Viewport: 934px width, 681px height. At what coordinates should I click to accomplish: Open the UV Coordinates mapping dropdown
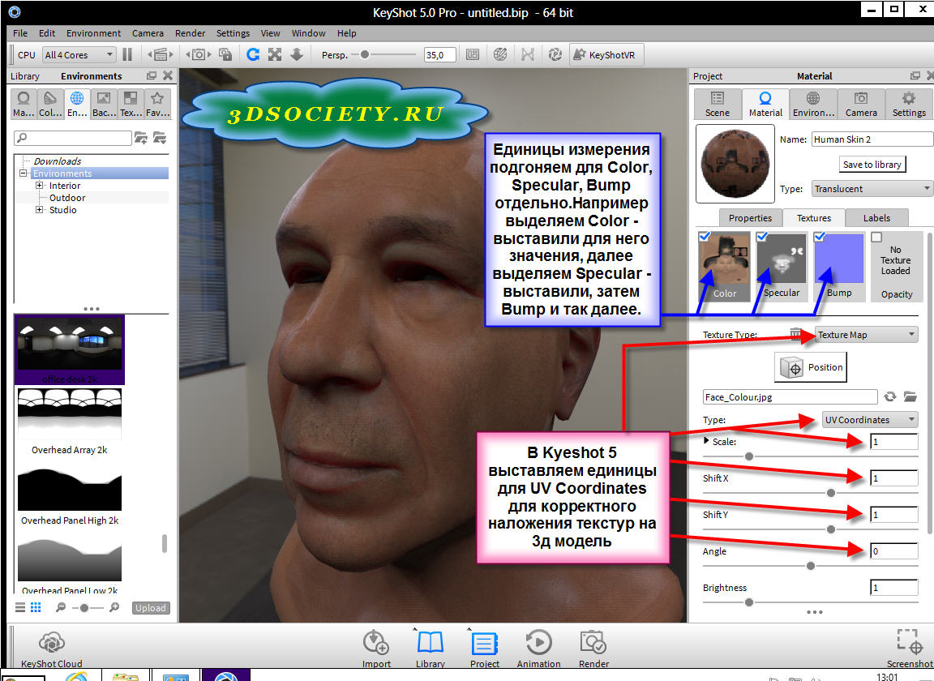pyautogui.click(x=870, y=420)
